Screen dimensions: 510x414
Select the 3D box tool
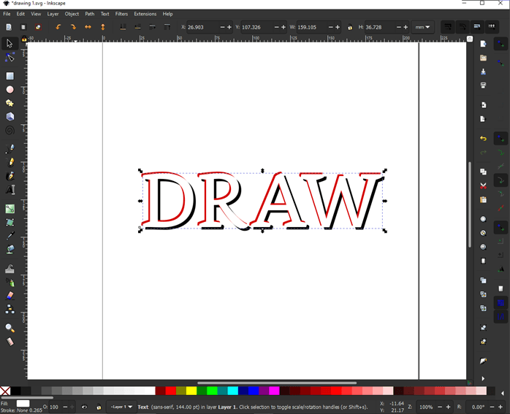pos(9,117)
